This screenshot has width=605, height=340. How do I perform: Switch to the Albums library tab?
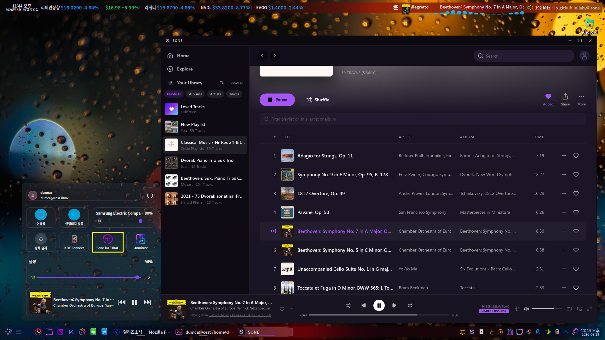[195, 94]
